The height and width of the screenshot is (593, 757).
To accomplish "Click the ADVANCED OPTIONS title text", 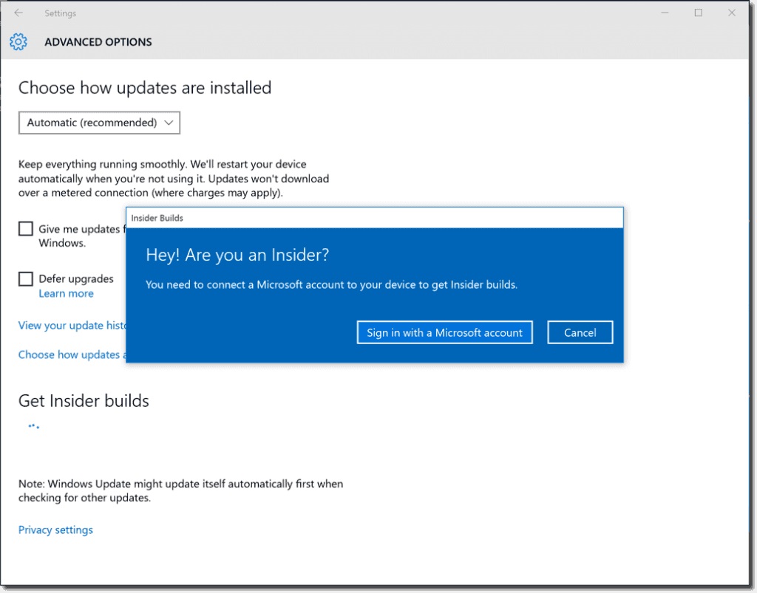I will tap(98, 42).
